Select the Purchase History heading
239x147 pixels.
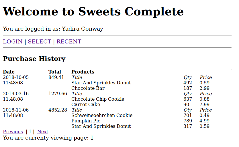(x=34, y=59)
